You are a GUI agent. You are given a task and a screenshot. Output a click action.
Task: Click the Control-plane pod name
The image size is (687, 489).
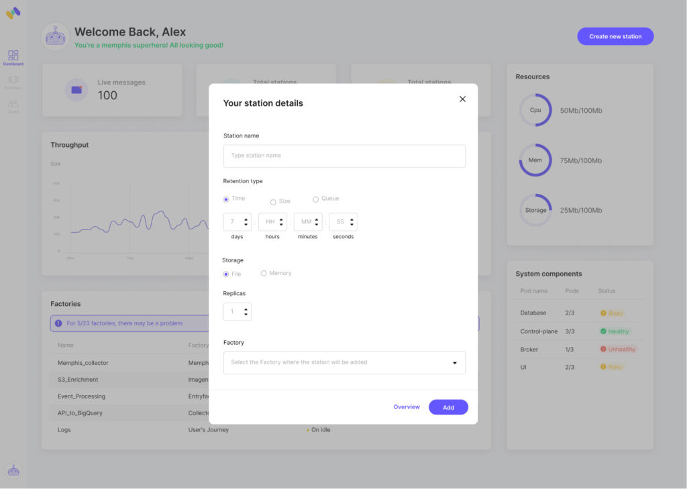coord(539,331)
